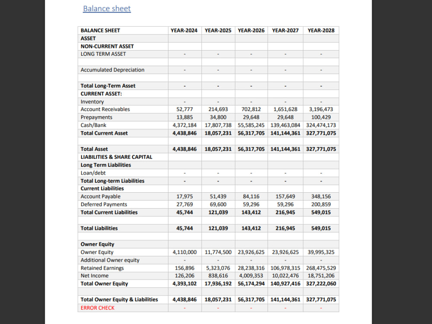The width and height of the screenshot is (432, 324).
Task: Click Prepayments value 13,885
Action: pyautogui.click(x=184, y=118)
